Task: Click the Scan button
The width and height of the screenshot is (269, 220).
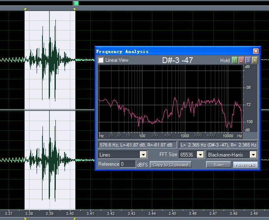Action: [x=218, y=164]
